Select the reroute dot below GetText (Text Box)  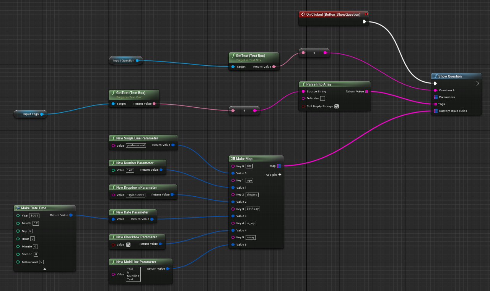[244, 110]
